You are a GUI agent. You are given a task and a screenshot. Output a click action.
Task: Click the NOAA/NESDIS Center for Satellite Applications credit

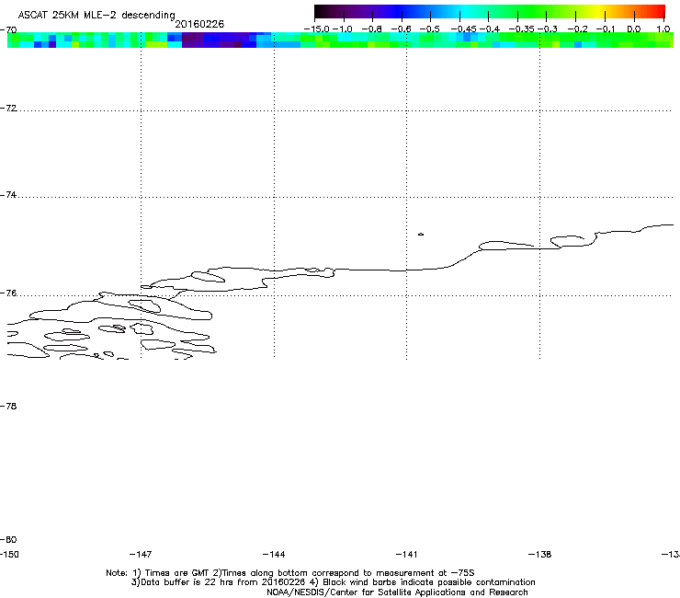pyautogui.click(x=397, y=592)
